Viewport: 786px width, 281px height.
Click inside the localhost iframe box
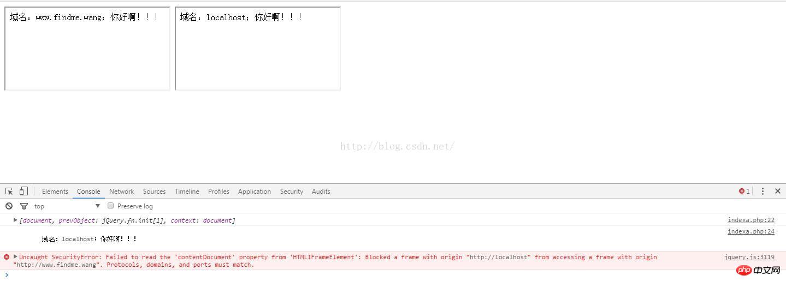(x=258, y=49)
